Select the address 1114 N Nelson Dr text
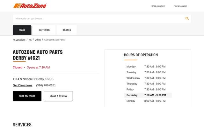Image resolution: width=204 pixels, height=127 pixels. click(x=33, y=79)
